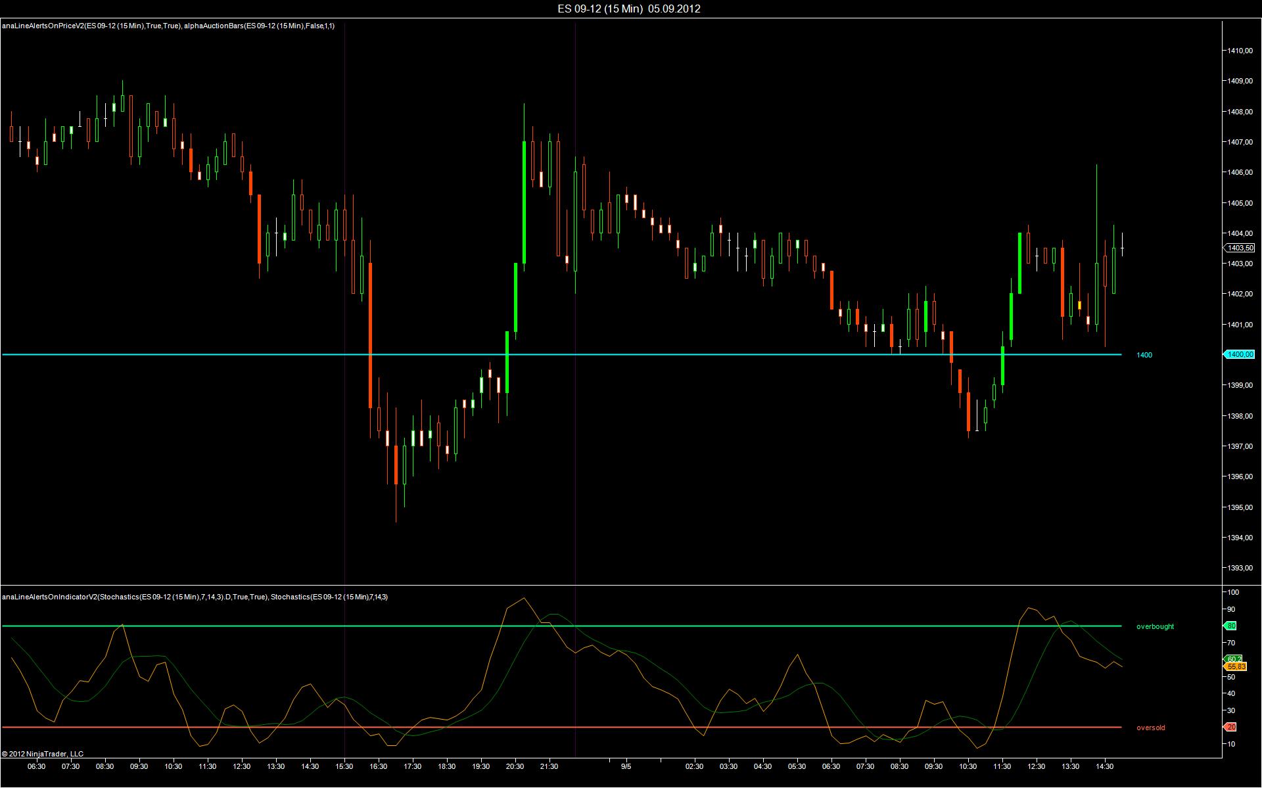Click the 9/5 date label on time axis
The width and height of the screenshot is (1262, 788).
coord(626,766)
